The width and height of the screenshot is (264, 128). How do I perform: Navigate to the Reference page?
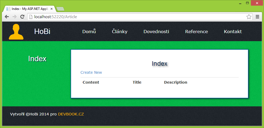point(196,32)
